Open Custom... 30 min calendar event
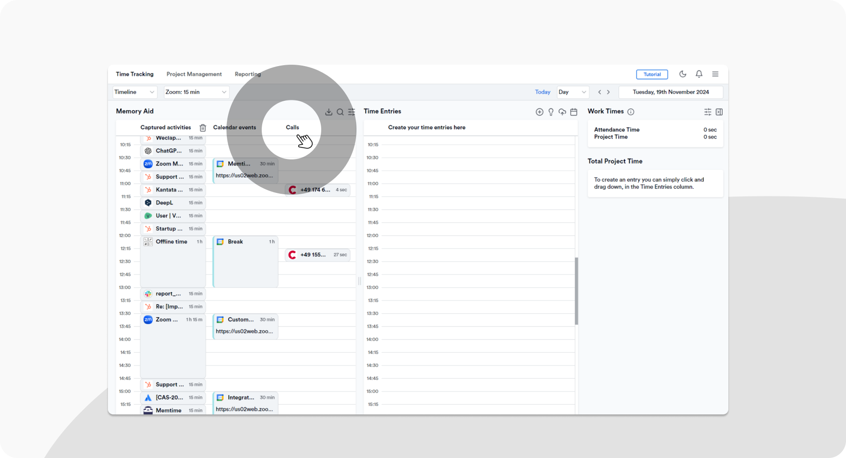Image resolution: width=846 pixels, height=458 pixels. pos(245,326)
